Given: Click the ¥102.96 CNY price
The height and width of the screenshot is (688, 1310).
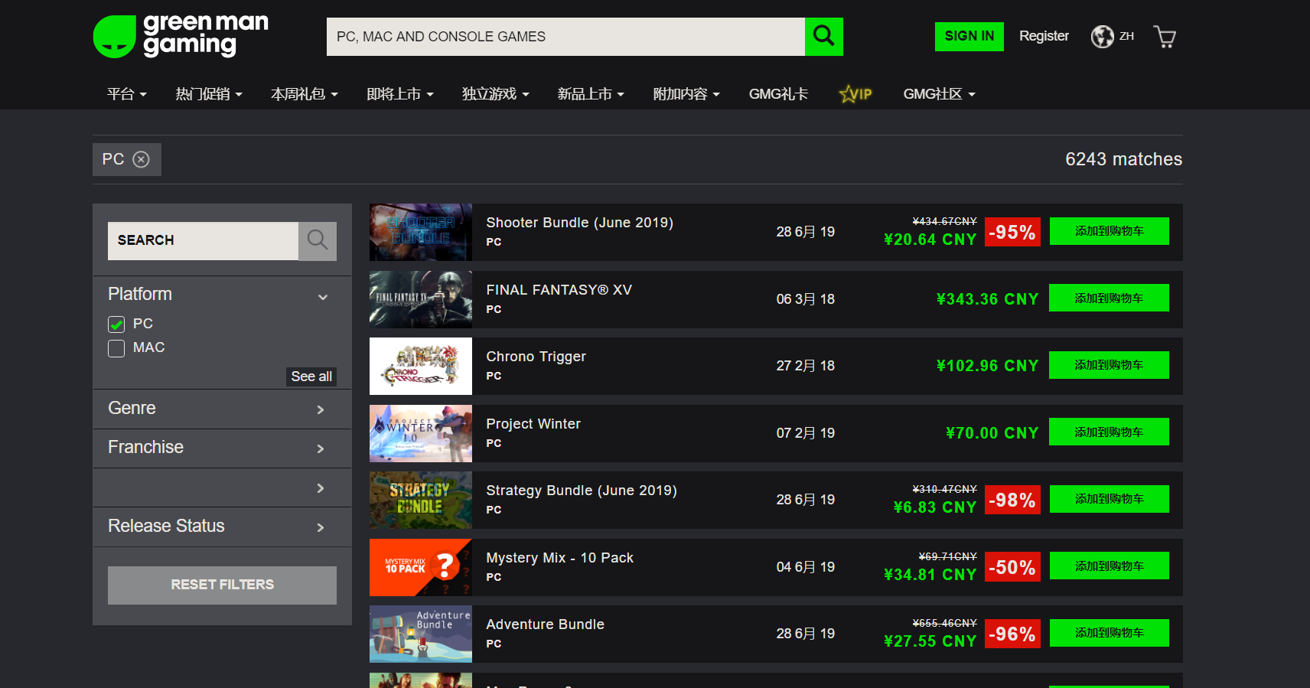Looking at the screenshot, I should pyautogui.click(x=987, y=366).
